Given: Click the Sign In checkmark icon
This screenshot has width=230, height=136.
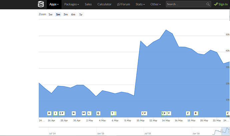Looking at the screenshot, I should pyautogui.click(x=216, y=4).
